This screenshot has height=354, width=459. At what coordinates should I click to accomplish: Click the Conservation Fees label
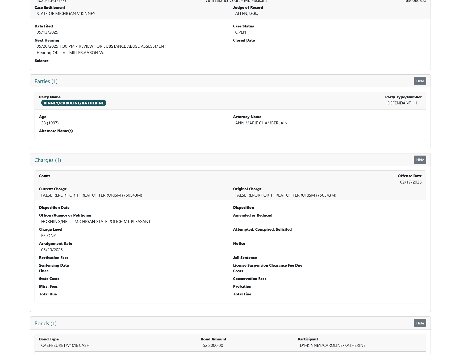tap(250, 279)
